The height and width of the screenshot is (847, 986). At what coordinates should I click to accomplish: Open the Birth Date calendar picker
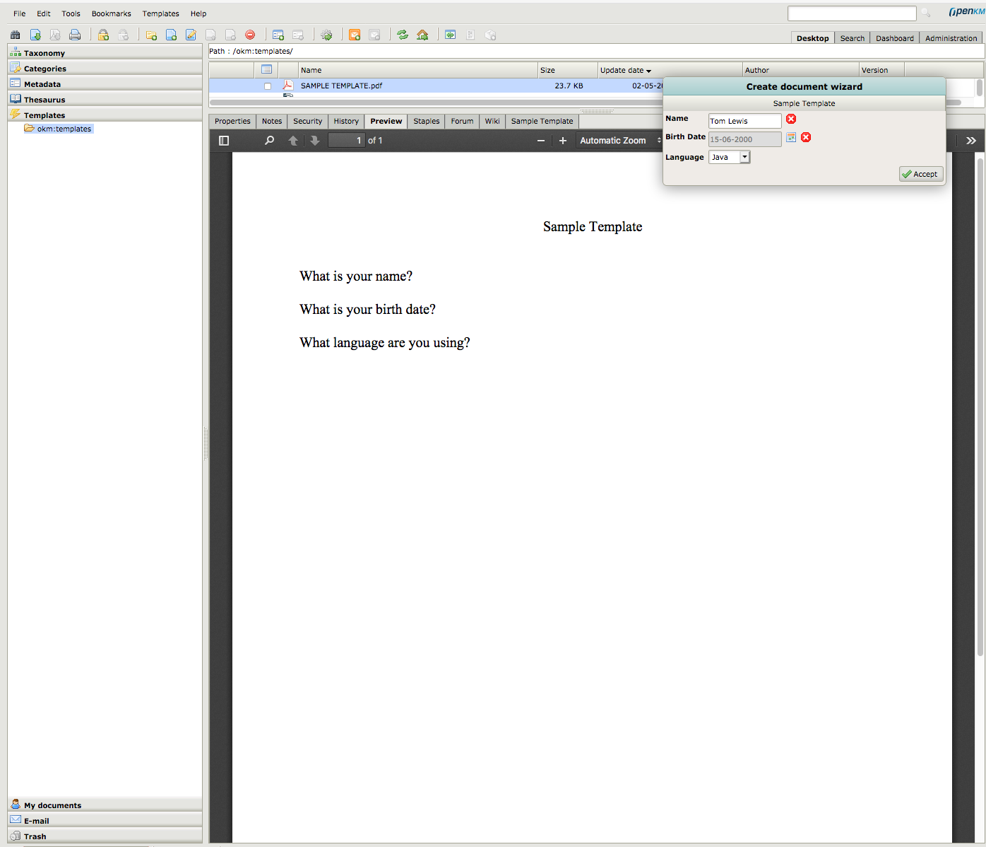pos(791,137)
